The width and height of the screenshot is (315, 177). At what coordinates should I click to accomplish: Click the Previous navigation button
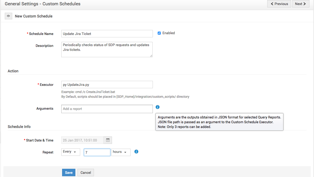[x=279, y=4]
